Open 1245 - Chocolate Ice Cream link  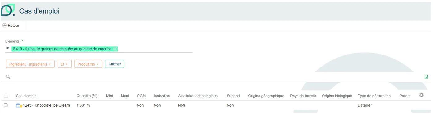click(x=46, y=105)
